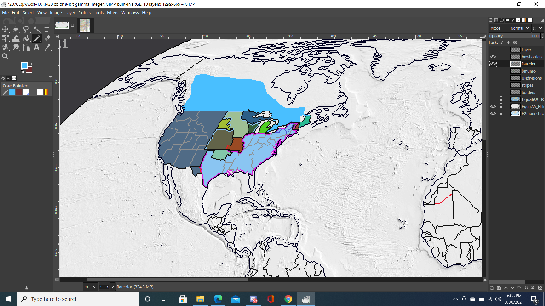
Task: Open the px unit dropdown
Action: [90, 287]
